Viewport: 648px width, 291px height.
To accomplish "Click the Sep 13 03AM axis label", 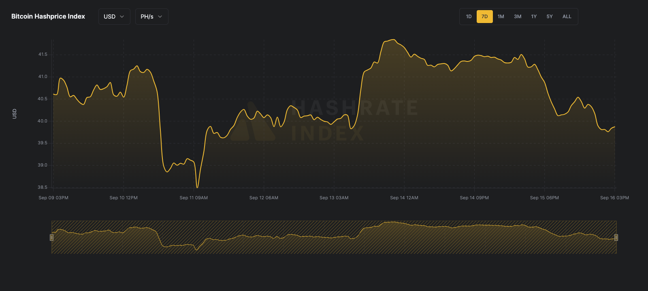I will coord(334,198).
